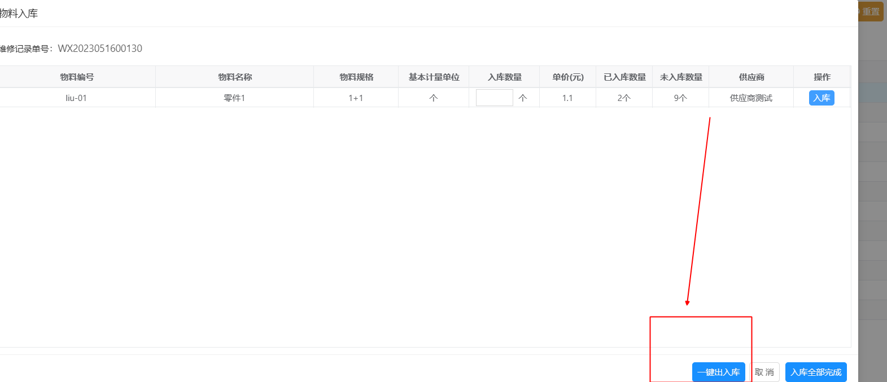Select the liu-01 material code cell
Viewport: 887px width, 382px height.
pos(76,98)
